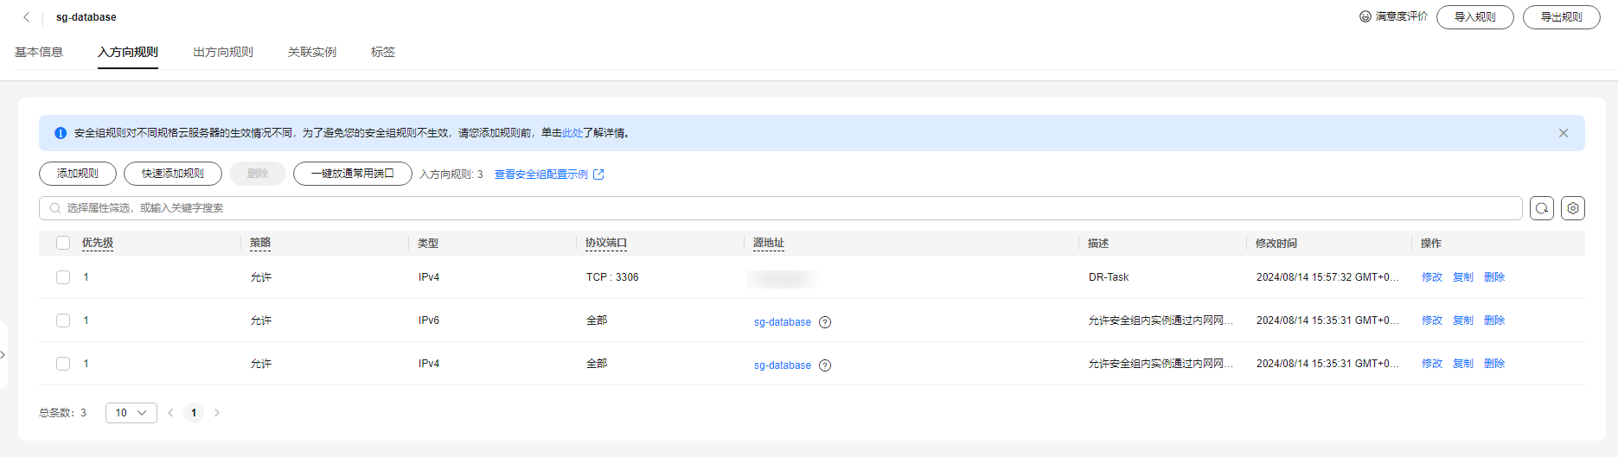Expand the left side panel arrow
The height and width of the screenshot is (457, 1618).
click(3, 355)
